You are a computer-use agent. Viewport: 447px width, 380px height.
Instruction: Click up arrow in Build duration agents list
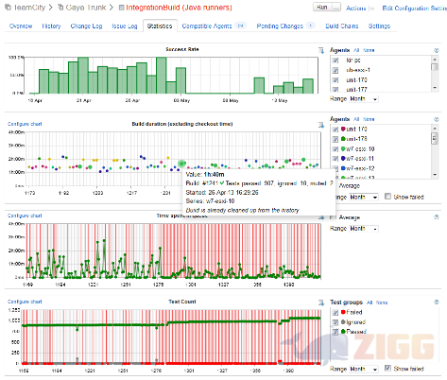point(435,129)
